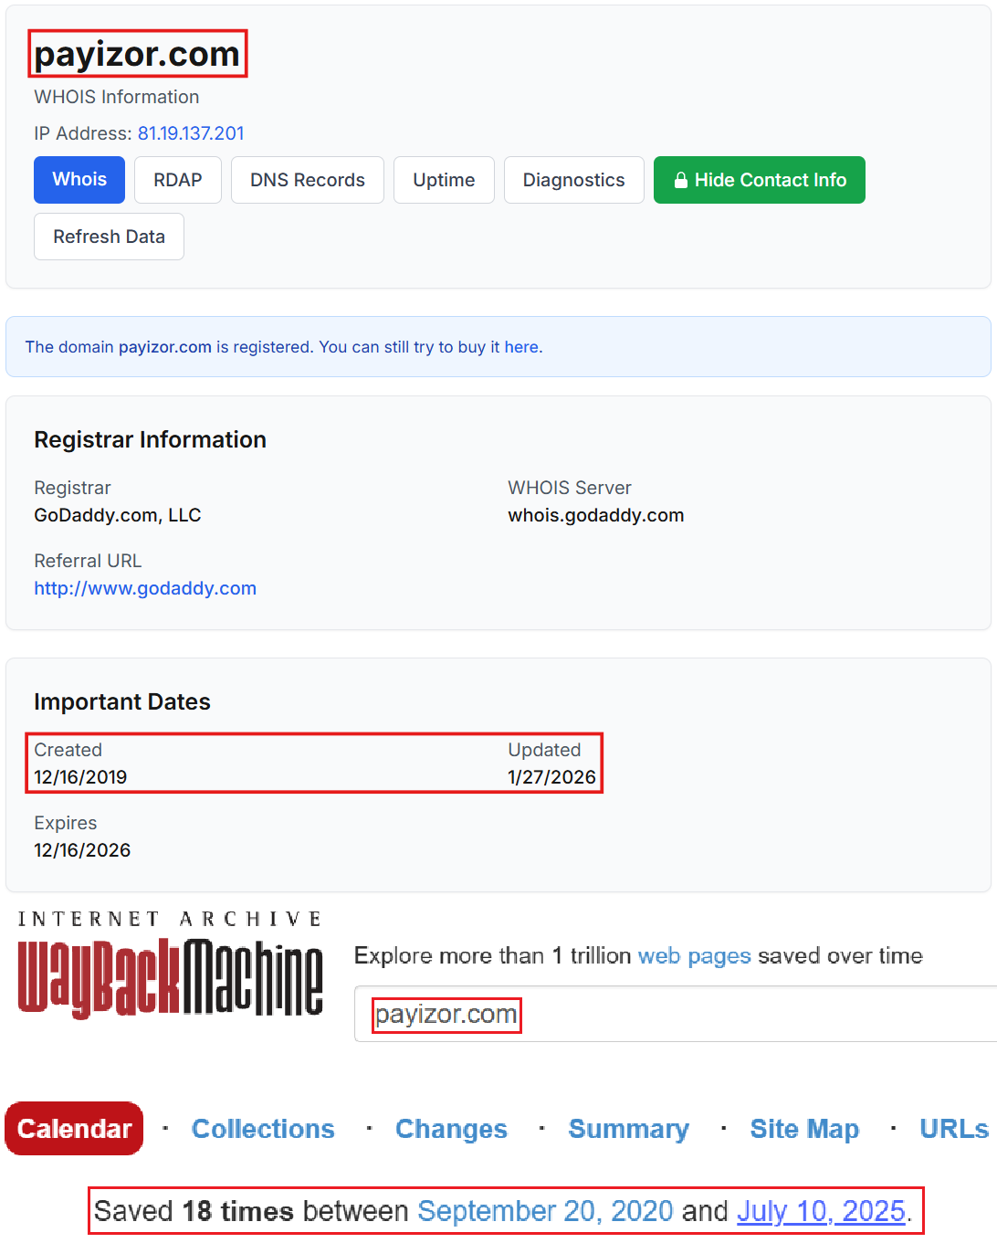Visit the GoDaddy referral URL
Image resolution: width=997 pixels, height=1243 pixels.
145,588
